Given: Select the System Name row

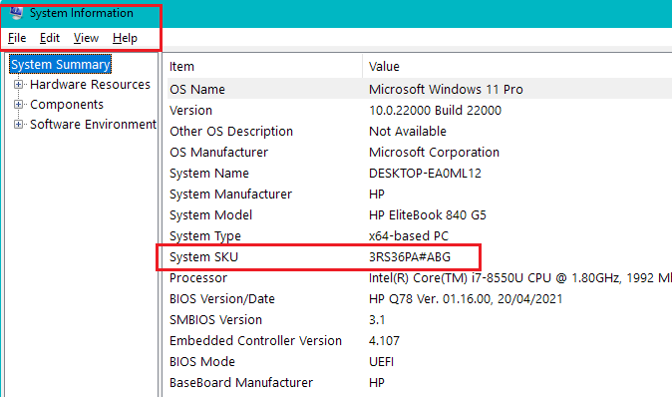Looking at the screenshot, I should [x=420, y=174].
